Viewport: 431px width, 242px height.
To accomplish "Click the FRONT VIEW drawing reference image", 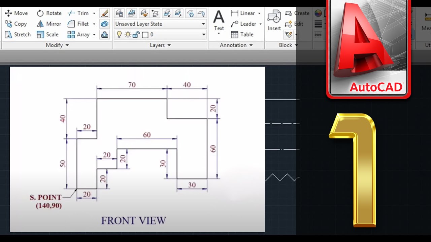I will tap(137, 149).
